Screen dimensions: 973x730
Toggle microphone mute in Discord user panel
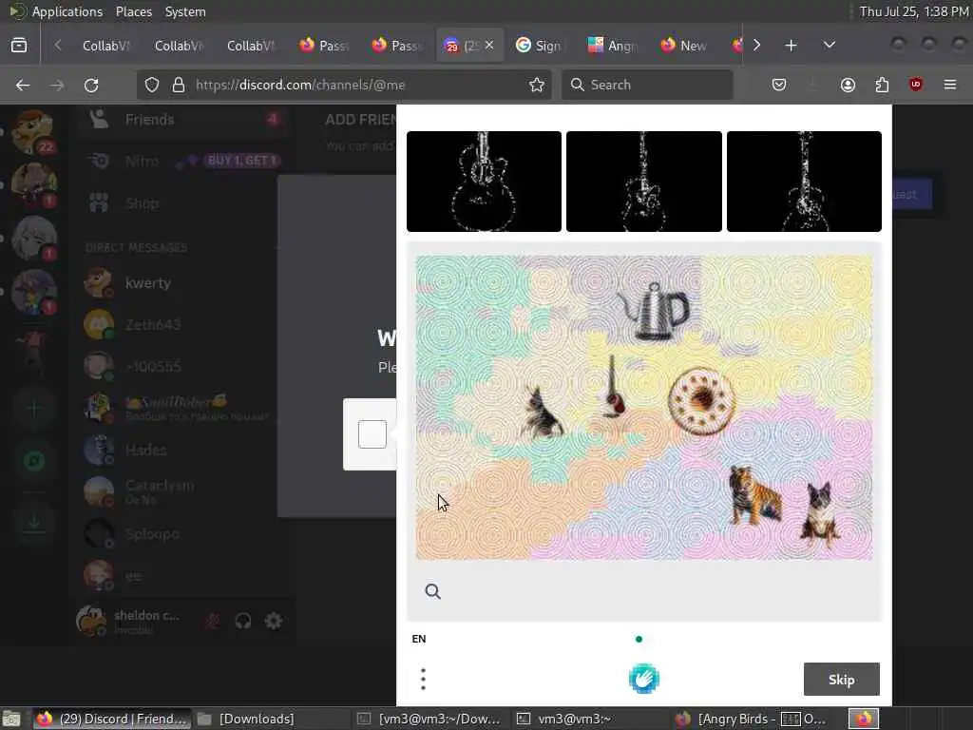pyautogui.click(x=212, y=621)
